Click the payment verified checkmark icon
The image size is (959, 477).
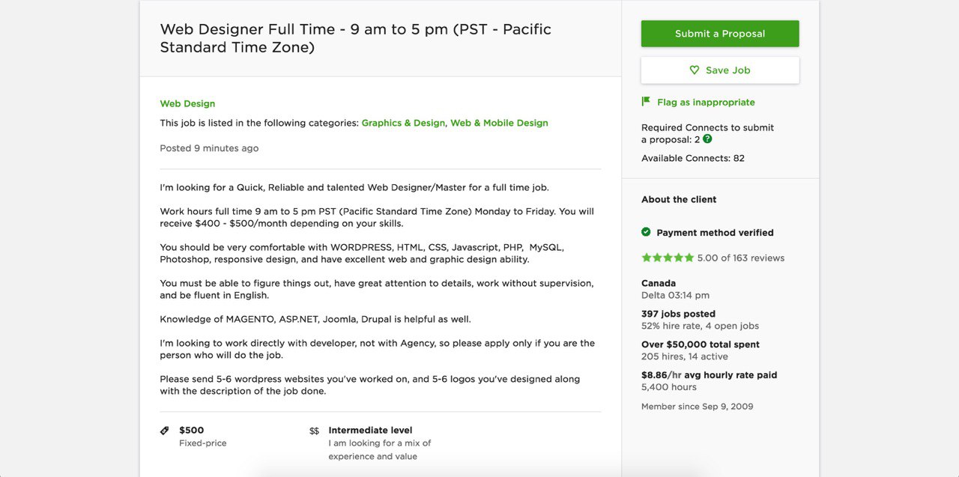pos(646,232)
